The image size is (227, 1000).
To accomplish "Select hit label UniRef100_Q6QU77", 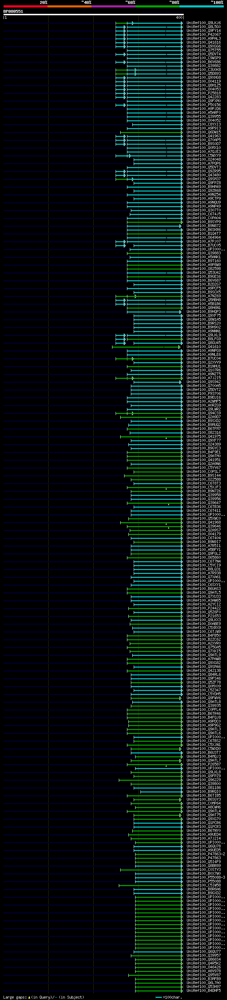I will 204,951.
